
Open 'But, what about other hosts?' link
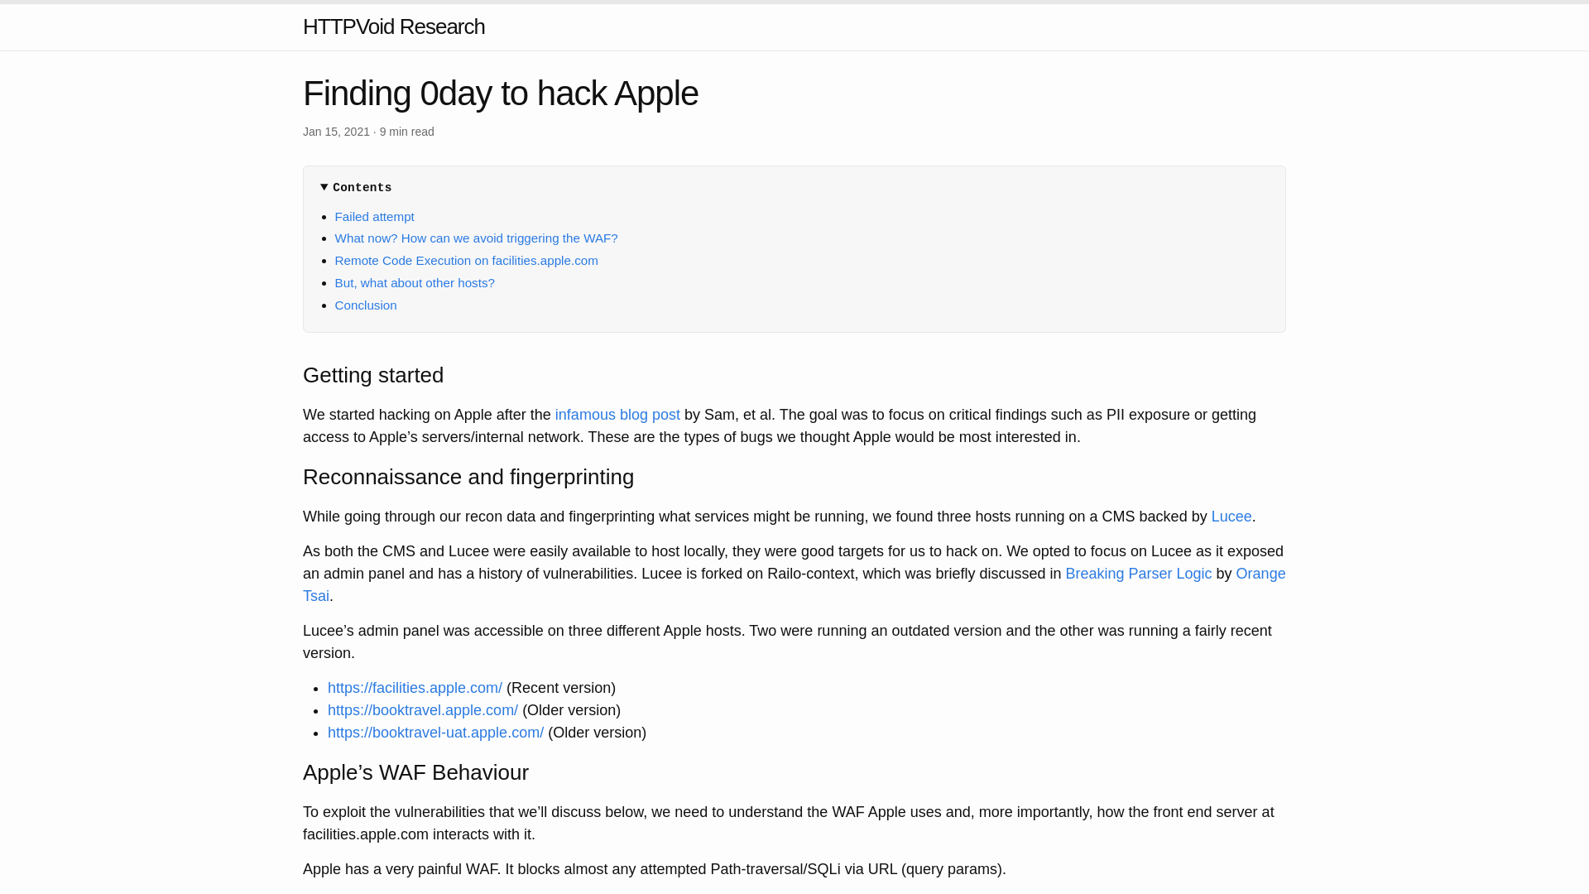pos(415,283)
